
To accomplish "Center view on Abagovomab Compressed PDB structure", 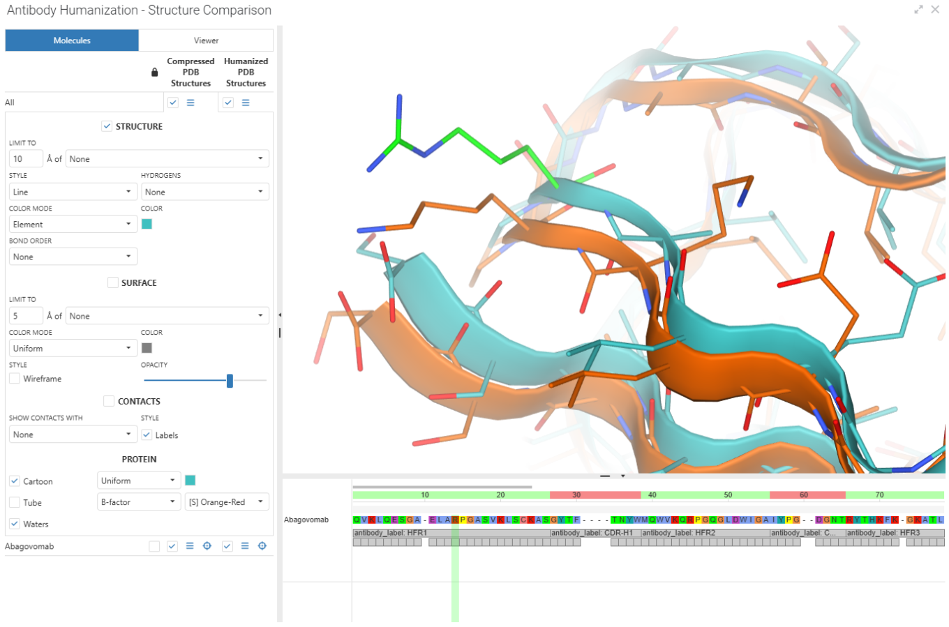I will pyautogui.click(x=207, y=546).
